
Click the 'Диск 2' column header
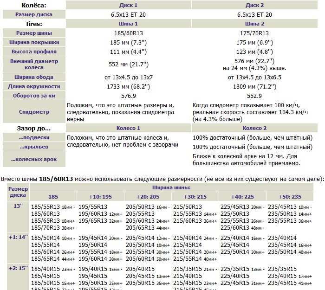point(254,5)
